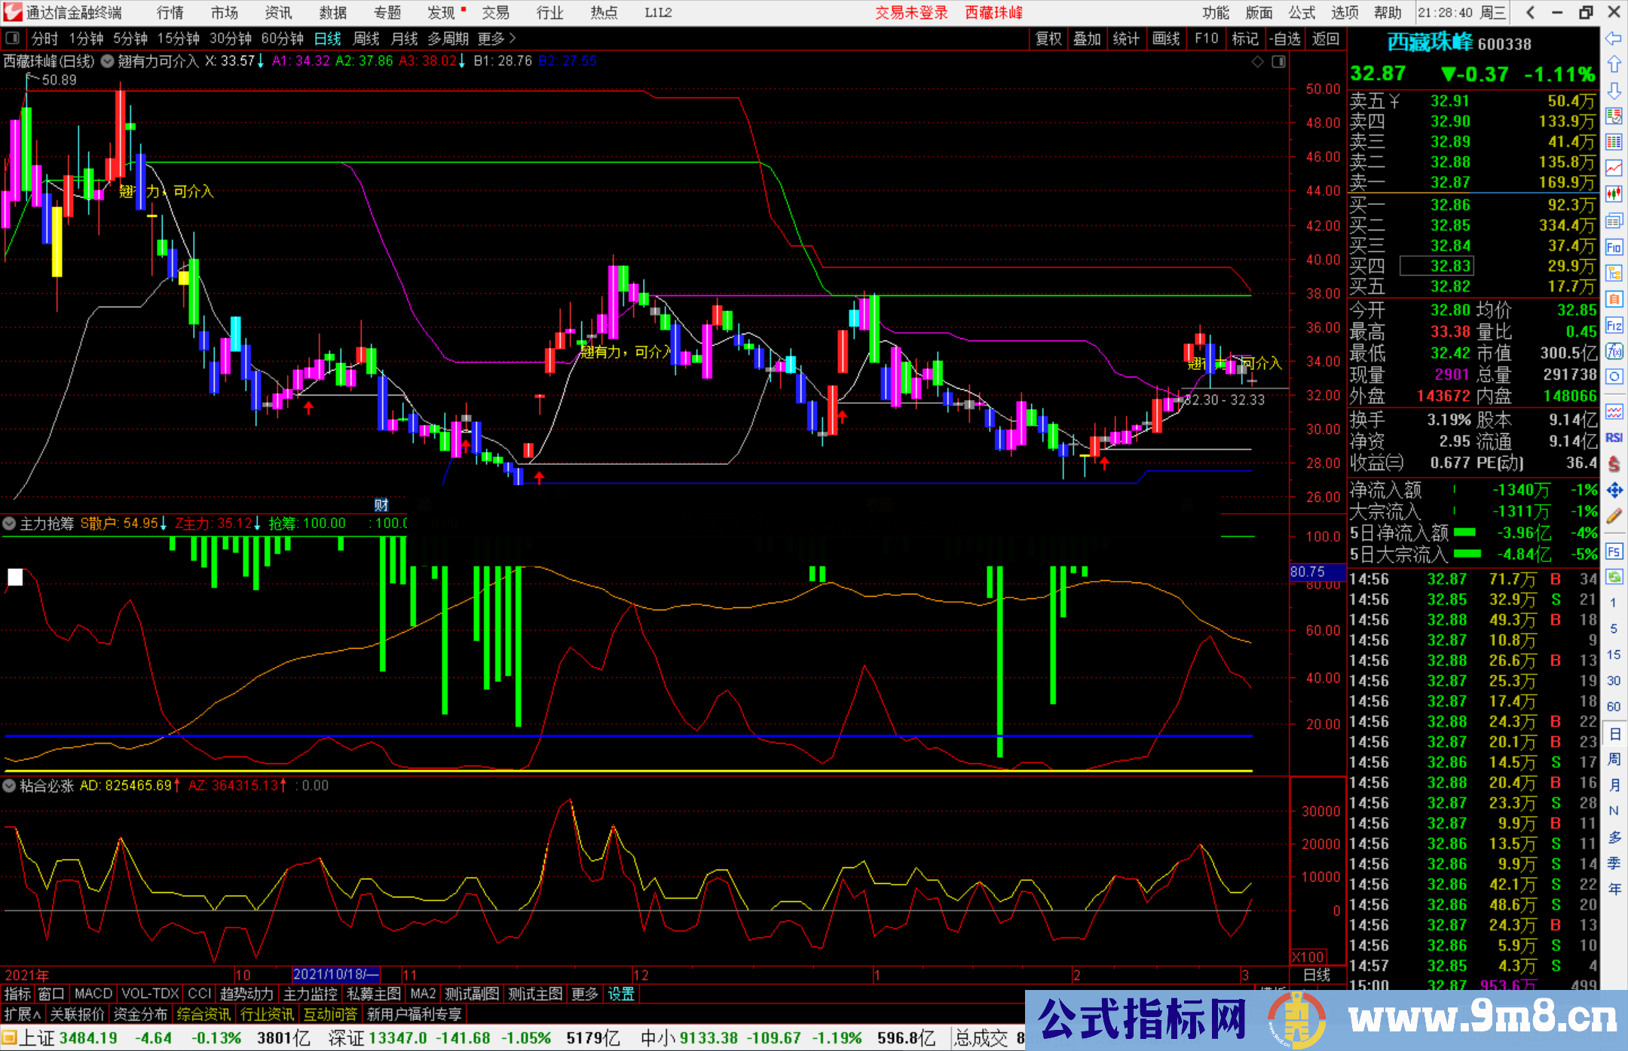Toggle the 粘合必涨 indicator circle icon
The height and width of the screenshot is (1051, 1628).
coord(10,786)
